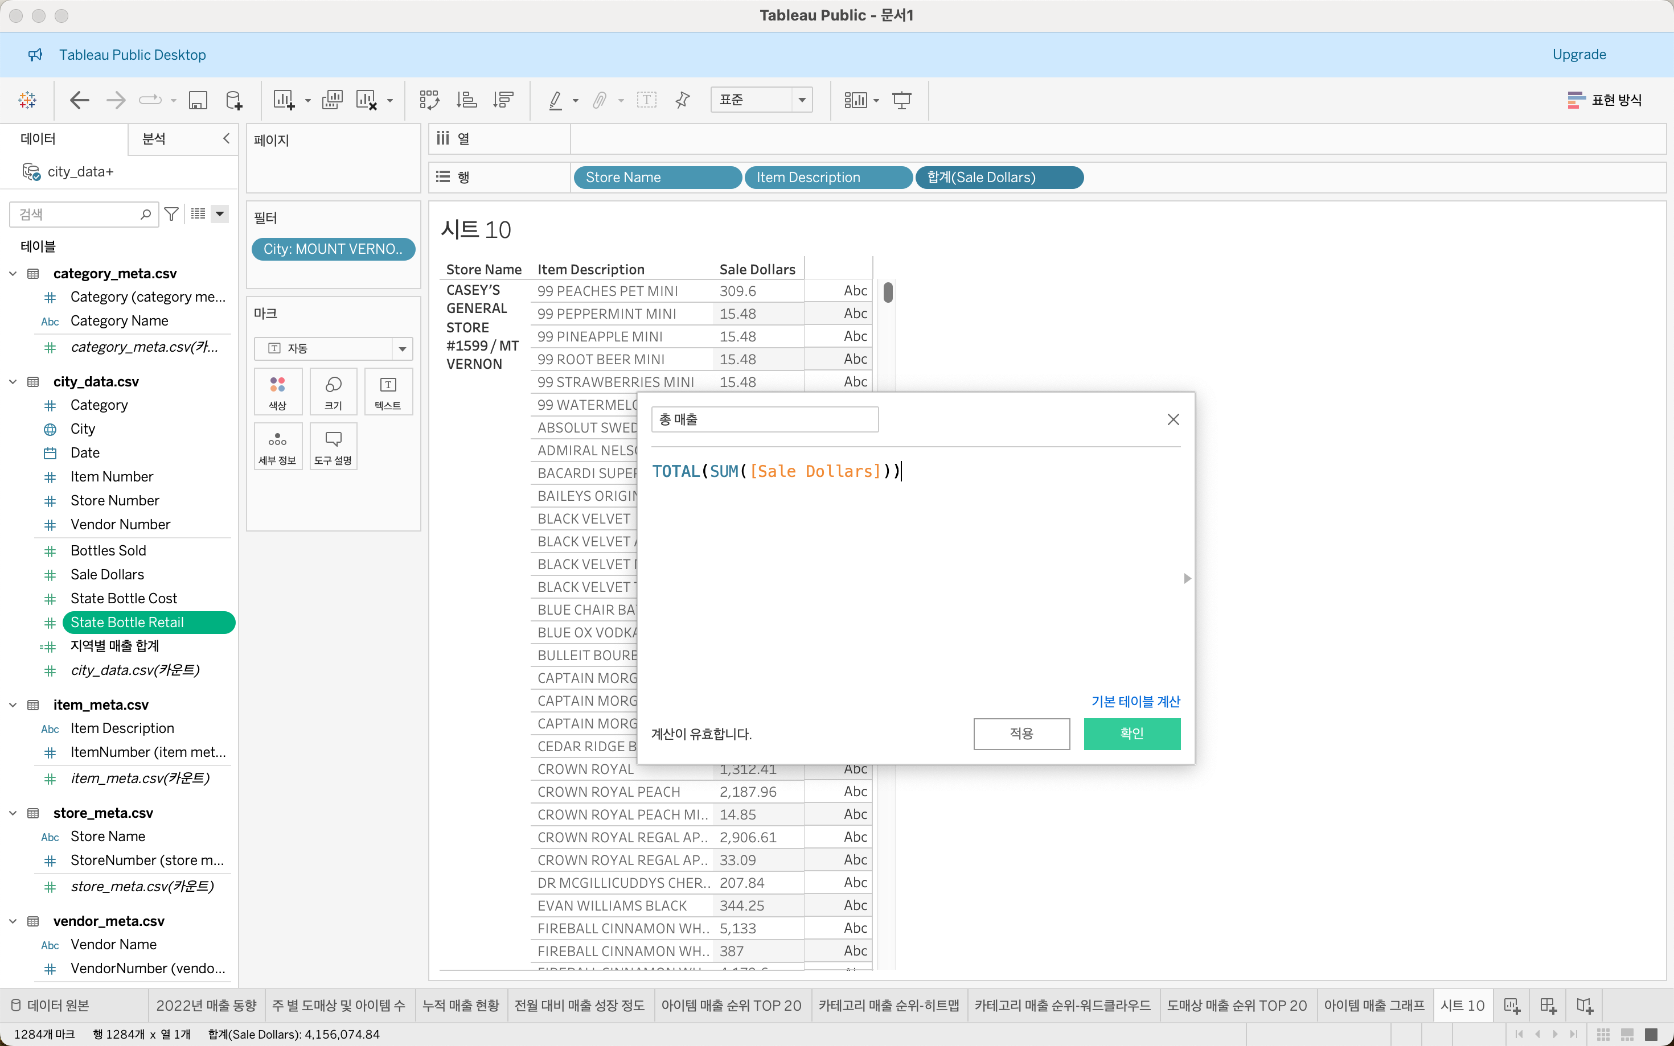Open presentation mode icon
The width and height of the screenshot is (1674, 1046).
[902, 100]
